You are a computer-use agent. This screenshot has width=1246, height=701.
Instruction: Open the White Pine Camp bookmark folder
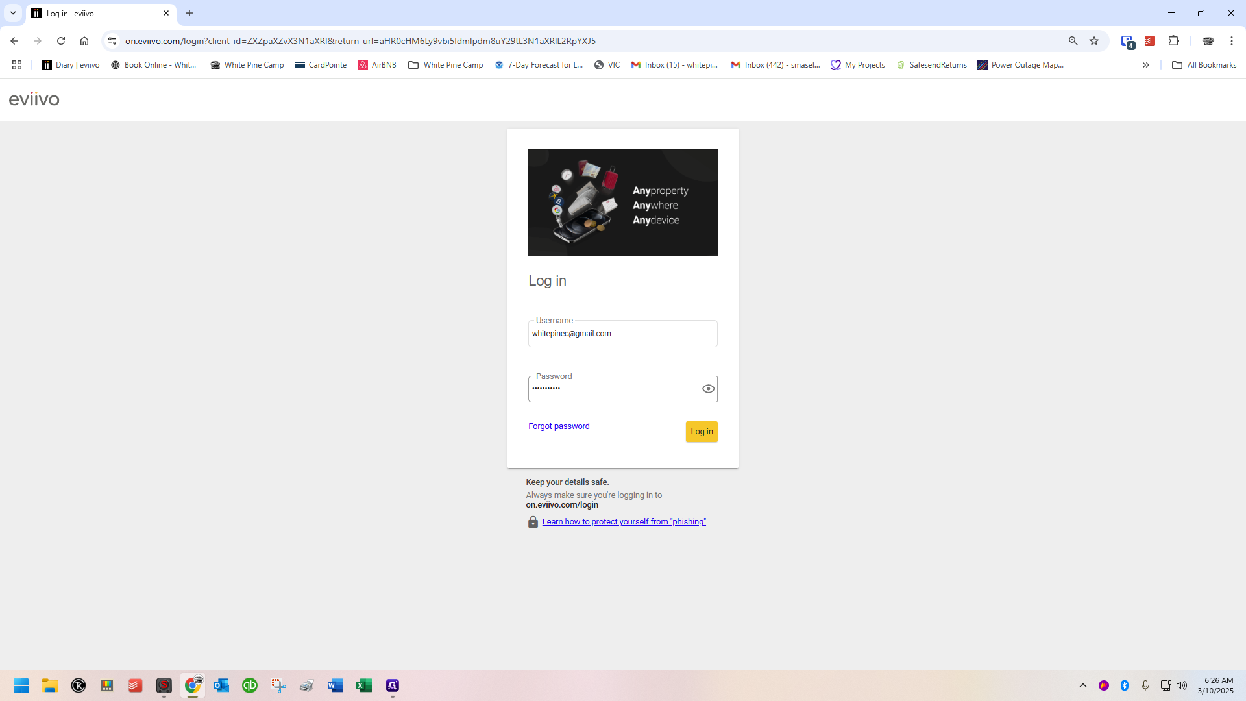point(446,65)
